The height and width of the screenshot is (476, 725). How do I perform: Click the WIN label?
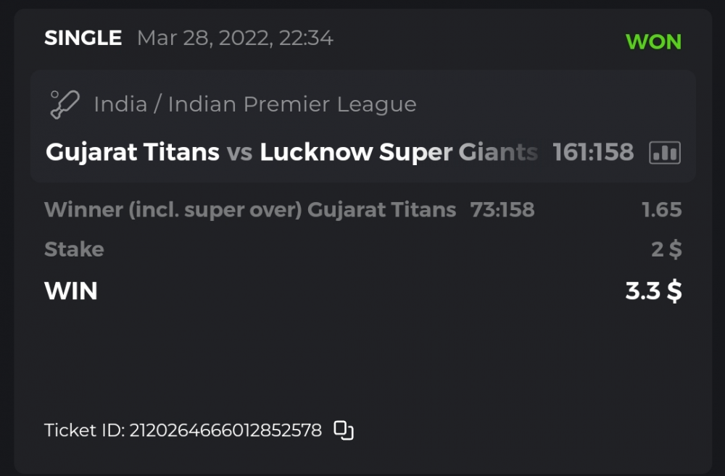[71, 291]
